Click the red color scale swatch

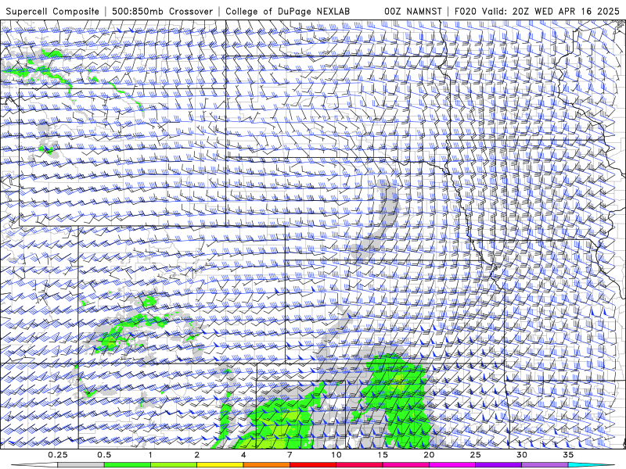point(312,465)
